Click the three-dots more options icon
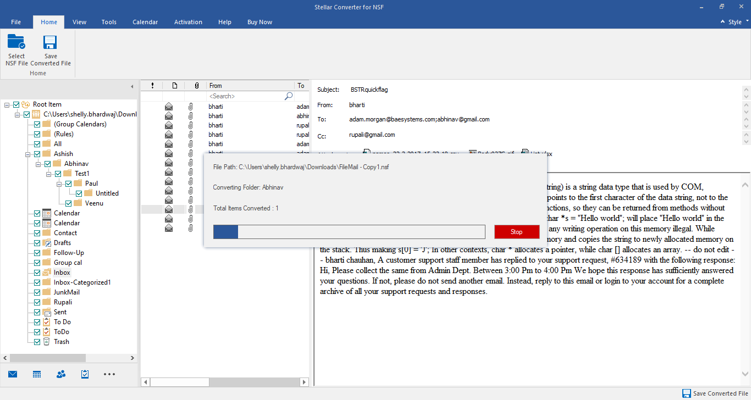Image resolution: width=751 pixels, height=400 pixels. point(109,374)
